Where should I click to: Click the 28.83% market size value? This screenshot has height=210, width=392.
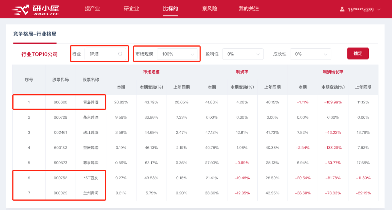click(121, 102)
